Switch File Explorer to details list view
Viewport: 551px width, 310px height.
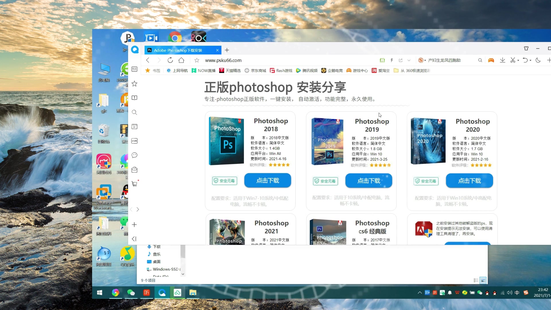point(476,280)
